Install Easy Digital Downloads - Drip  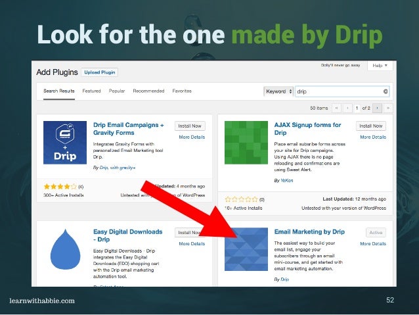(190, 233)
